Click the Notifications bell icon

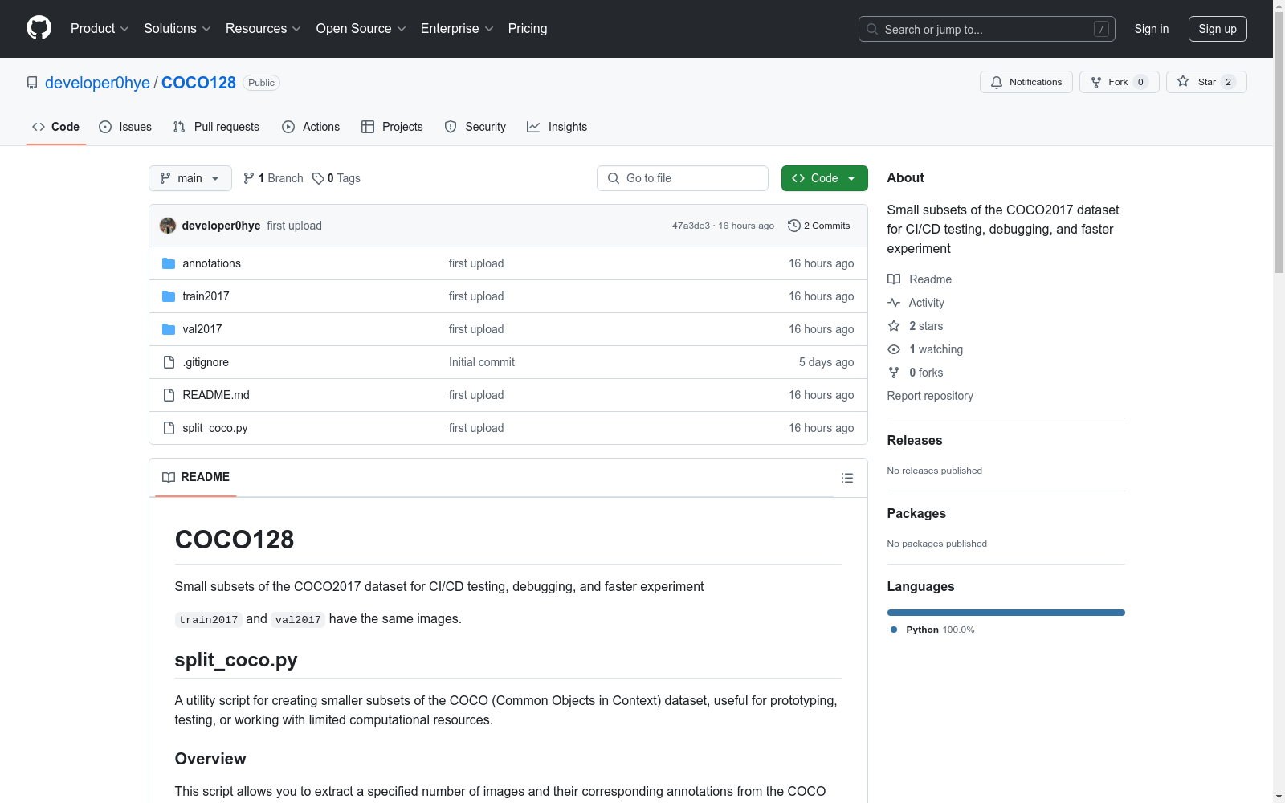(x=997, y=82)
